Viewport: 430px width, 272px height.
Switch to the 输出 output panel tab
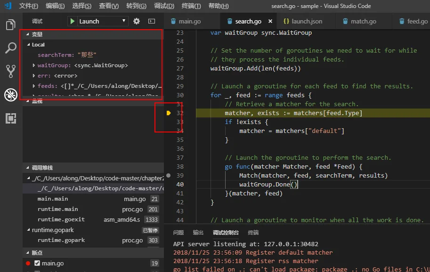[198, 233]
